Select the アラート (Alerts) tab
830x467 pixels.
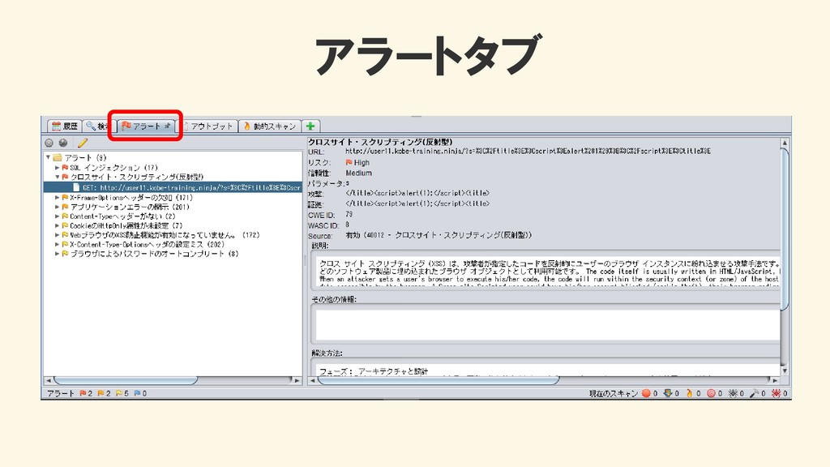tap(146, 126)
